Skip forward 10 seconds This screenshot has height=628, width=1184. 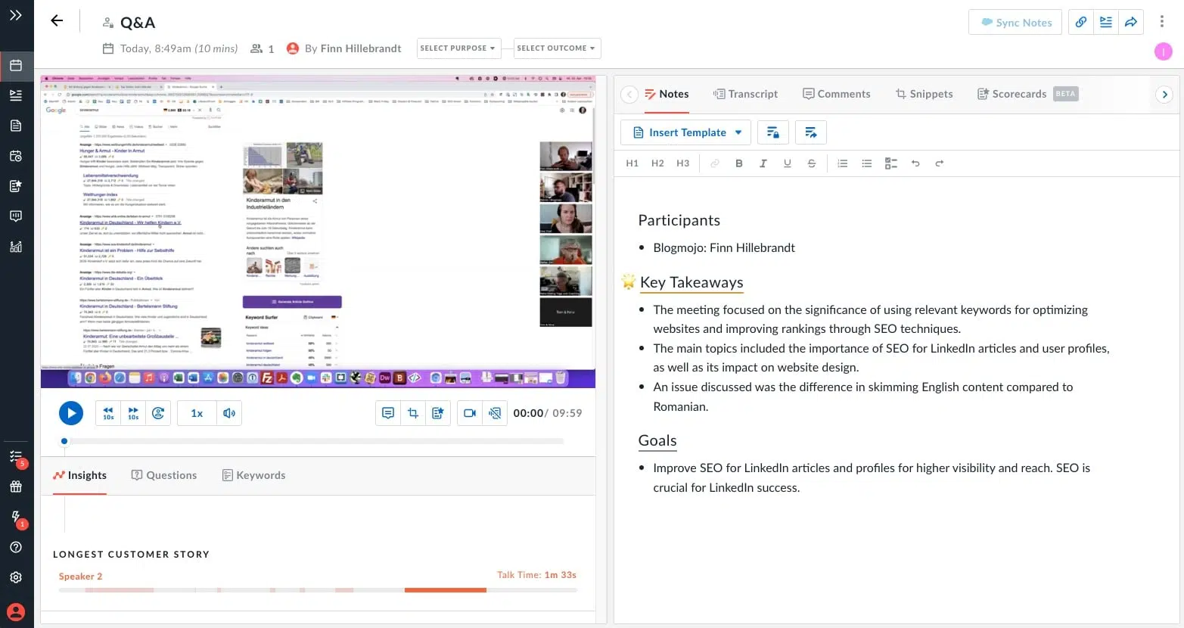click(x=133, y=413)
